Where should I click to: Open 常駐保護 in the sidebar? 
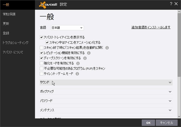click(x=9, y=14)
